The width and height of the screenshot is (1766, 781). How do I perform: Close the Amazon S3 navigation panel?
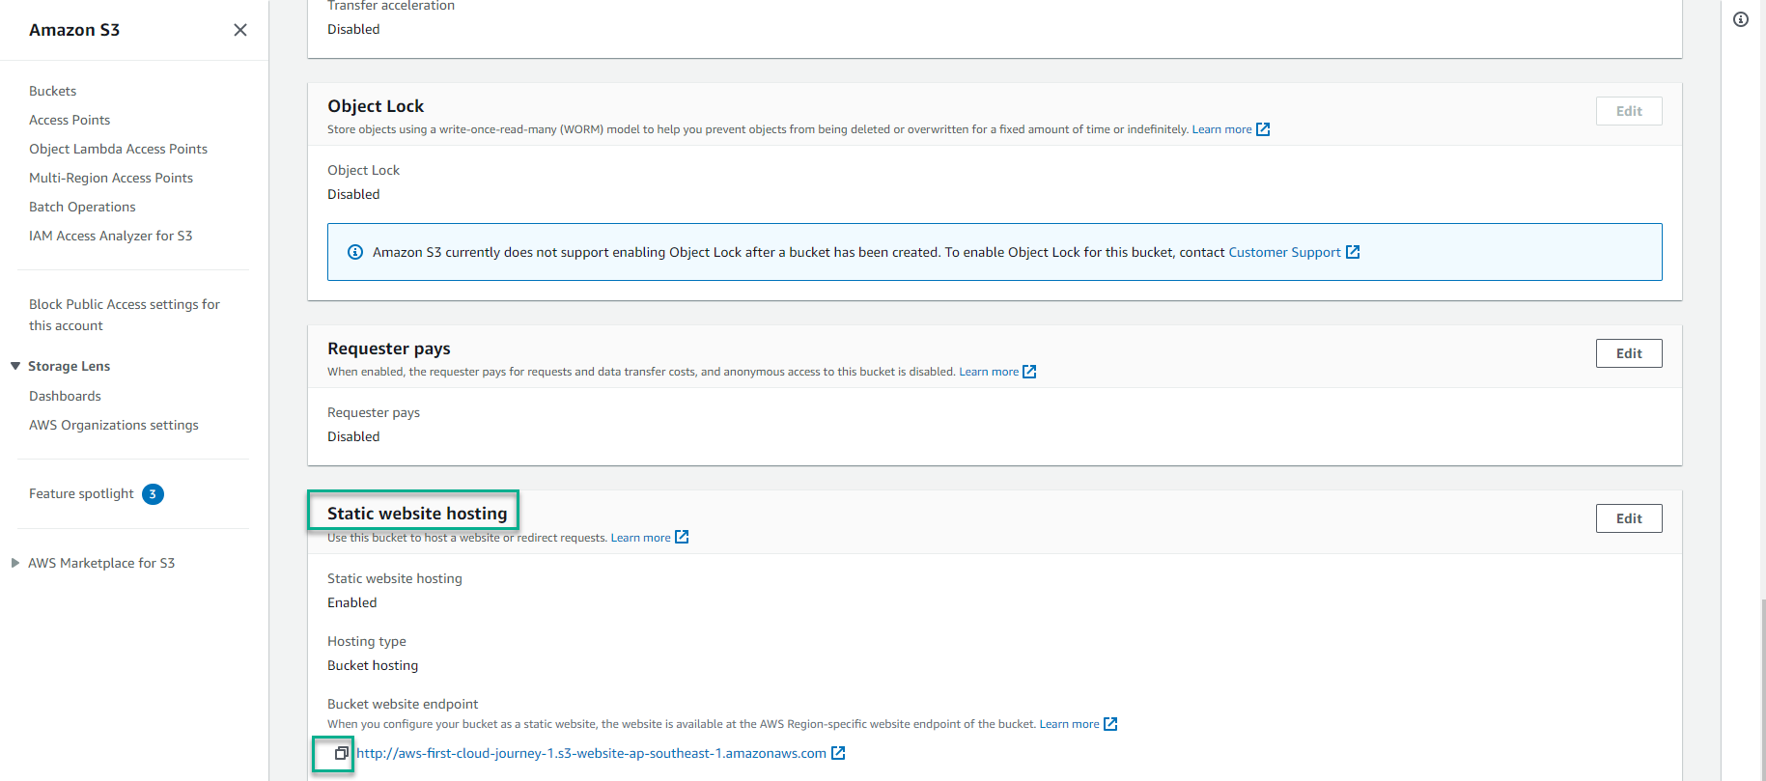click(240, 30)
